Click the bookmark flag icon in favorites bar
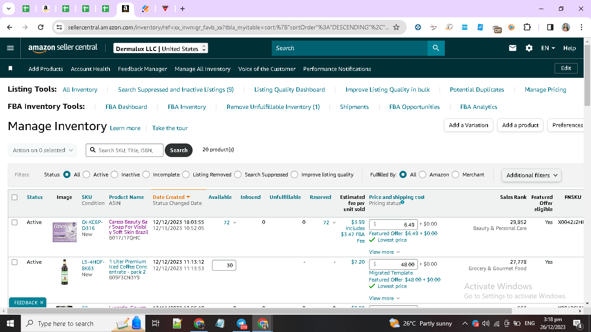591x332 pixels. click(x=11, y=68)
